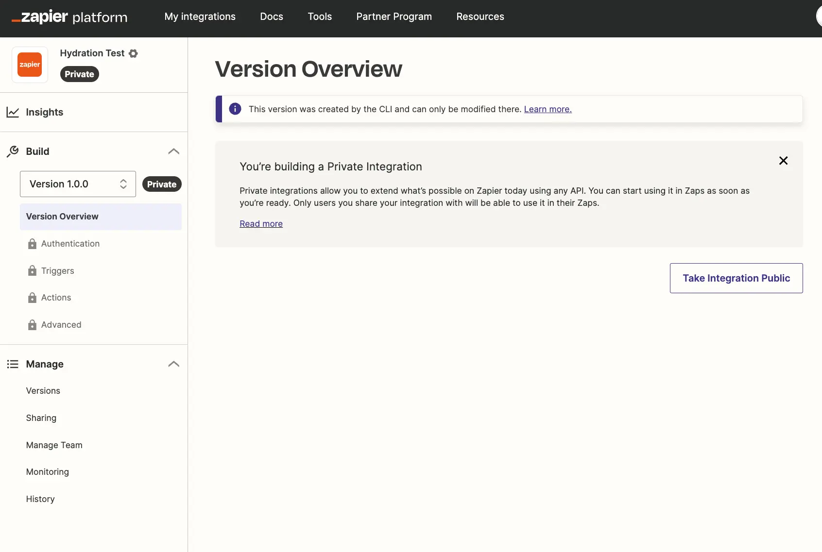Click the Version Overview page heading
This screenshot has height=552, width=822.
point(308,69)
